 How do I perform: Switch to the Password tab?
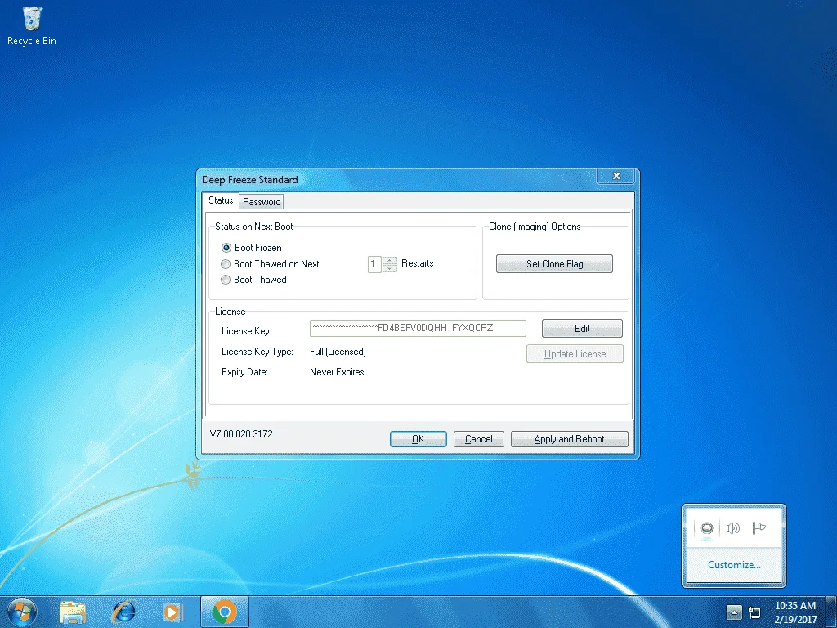pos(262,202)
